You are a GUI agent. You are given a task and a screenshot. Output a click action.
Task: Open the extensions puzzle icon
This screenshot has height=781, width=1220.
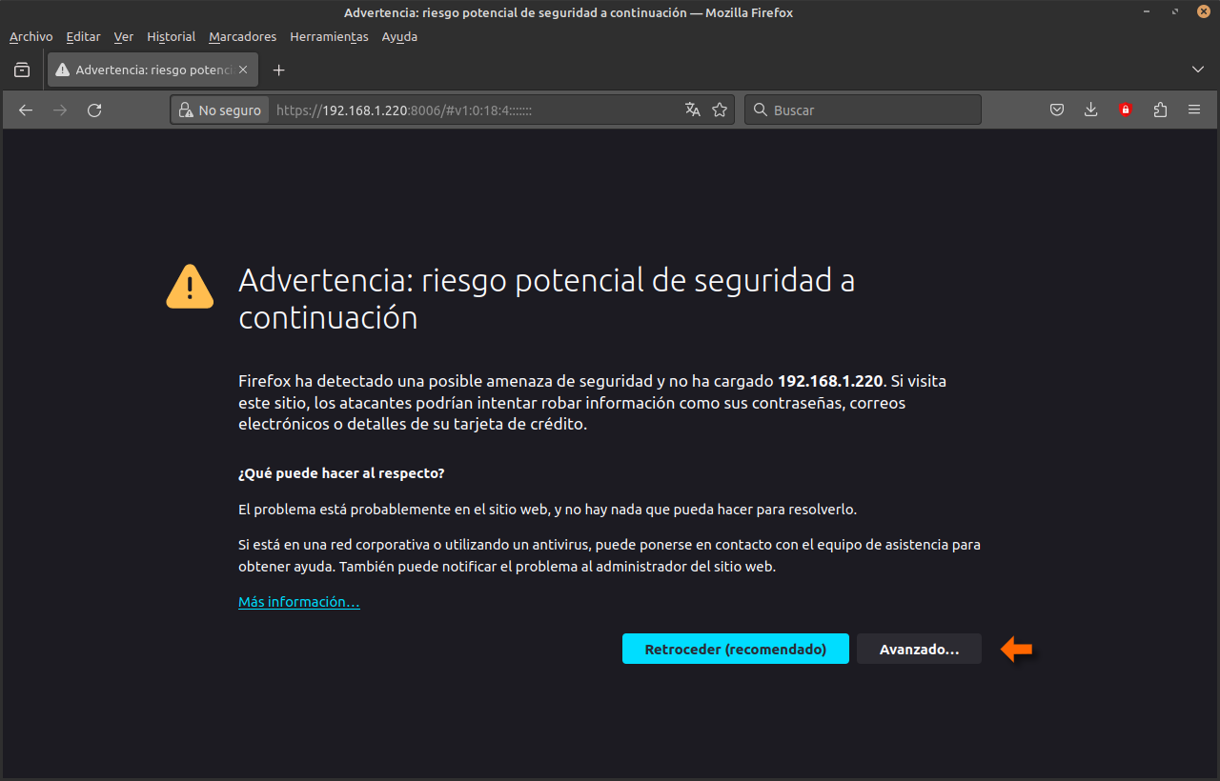(1160, 110)
